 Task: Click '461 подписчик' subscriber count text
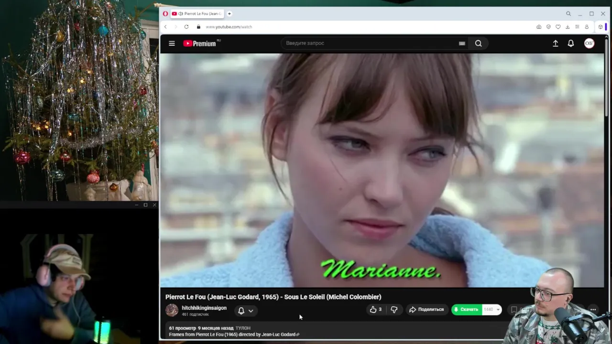click(x=195, y=314)
